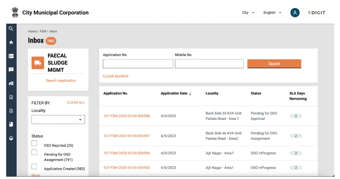This screenshot has height=179, width=340.
Task: Focus the Mobile No. input field
Action: 209,64
